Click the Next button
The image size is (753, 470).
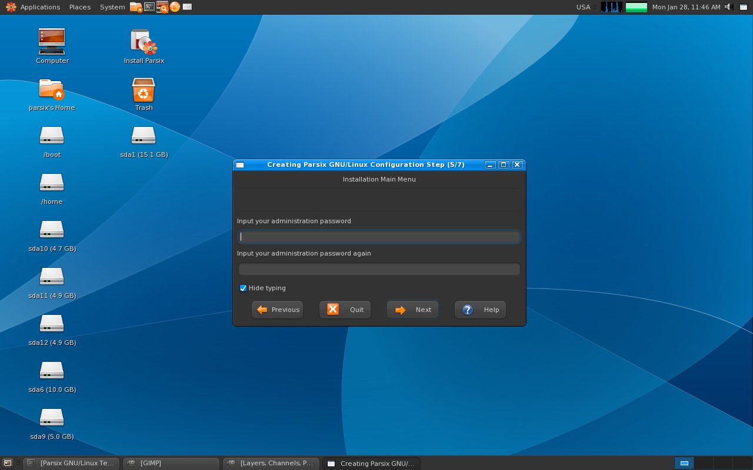point(413,310)
